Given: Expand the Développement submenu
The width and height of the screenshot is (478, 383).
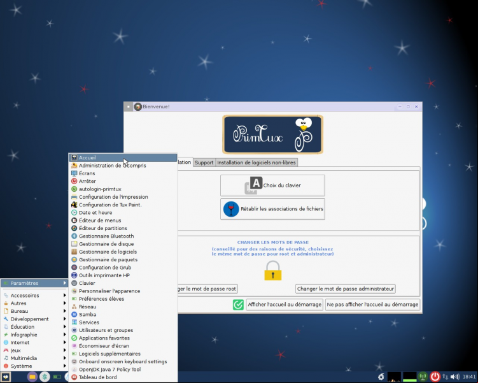Looking at the screenshot, I should tap(34, 319).
